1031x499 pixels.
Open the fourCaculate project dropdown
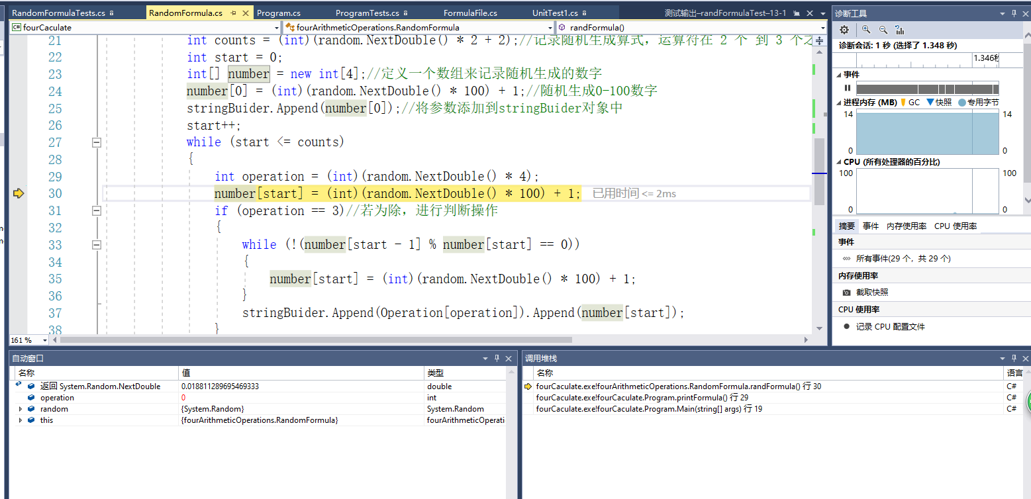point(277,27)
